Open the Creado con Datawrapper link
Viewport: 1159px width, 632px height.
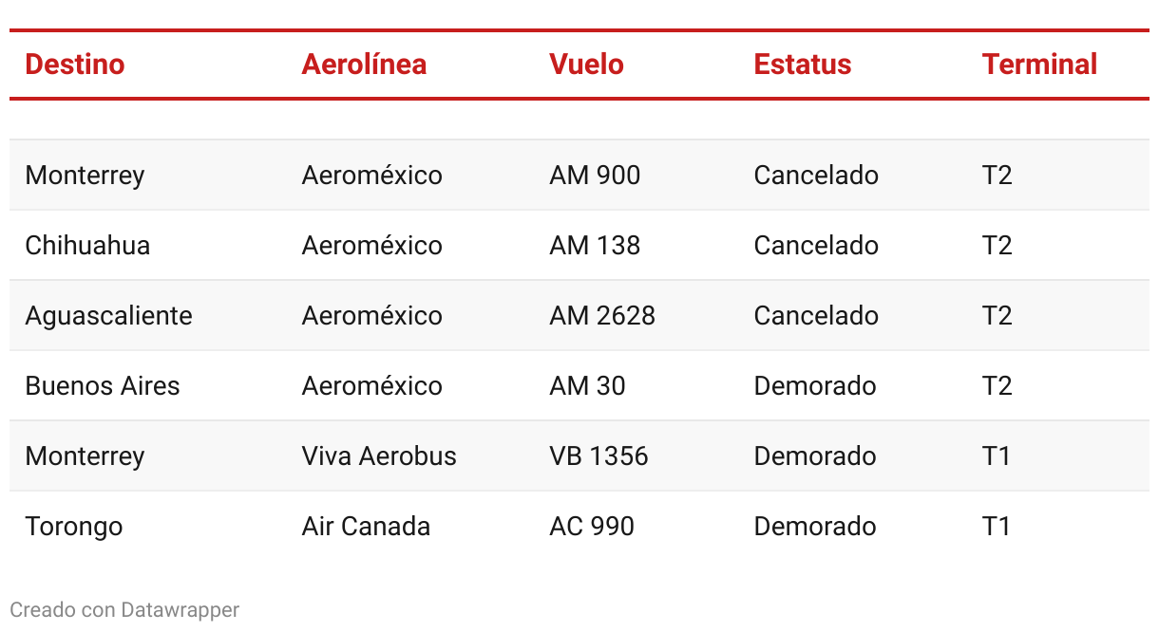coord(124,609)
